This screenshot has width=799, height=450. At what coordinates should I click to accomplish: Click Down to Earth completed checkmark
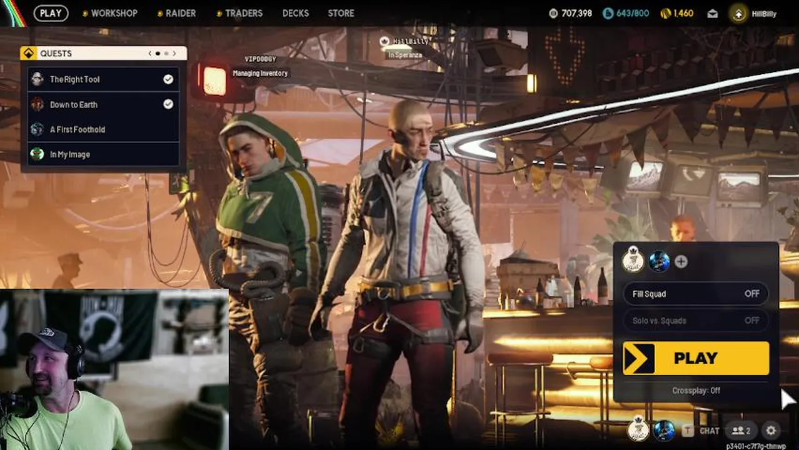[168, 104]
